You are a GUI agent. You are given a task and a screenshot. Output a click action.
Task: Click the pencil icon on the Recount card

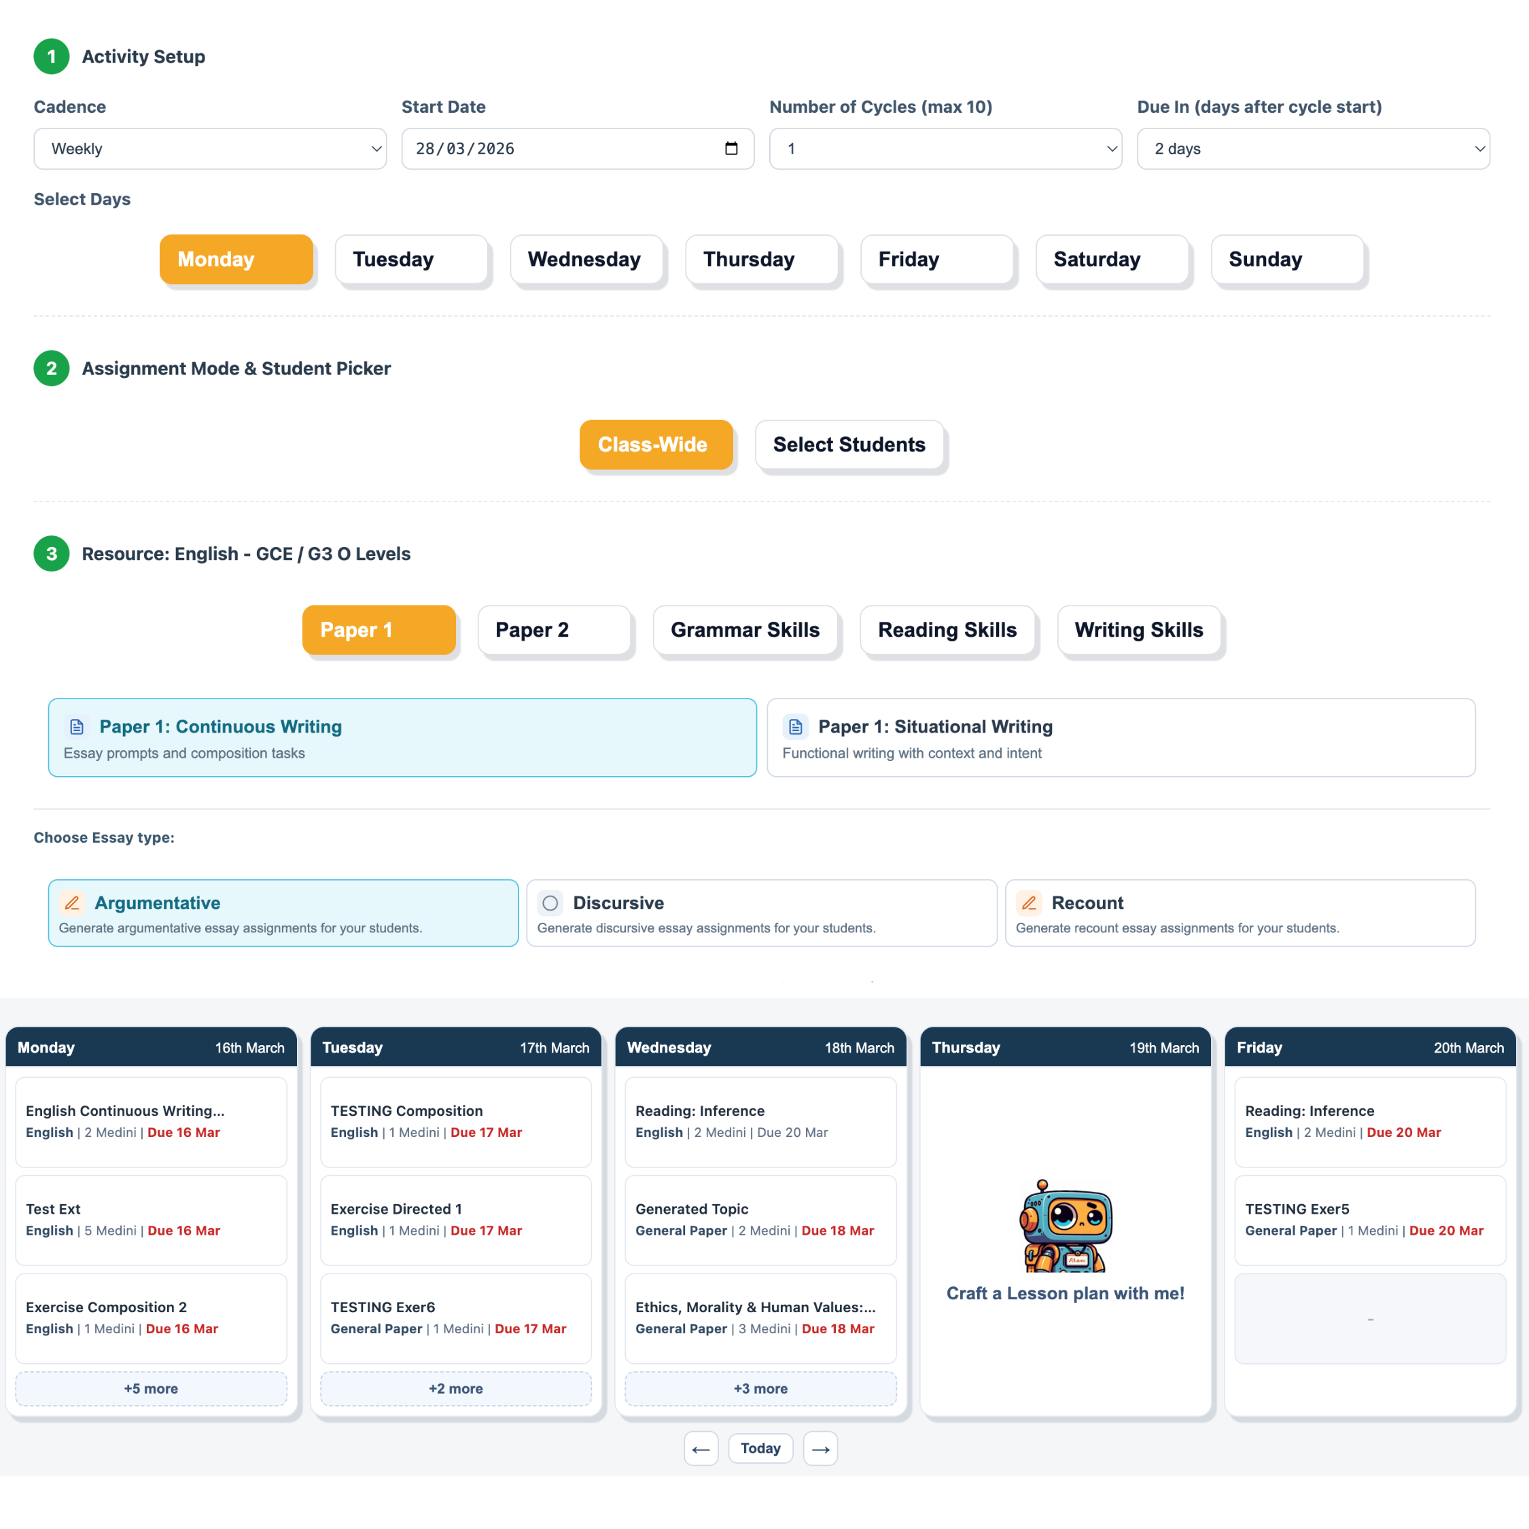[1029, 902]
